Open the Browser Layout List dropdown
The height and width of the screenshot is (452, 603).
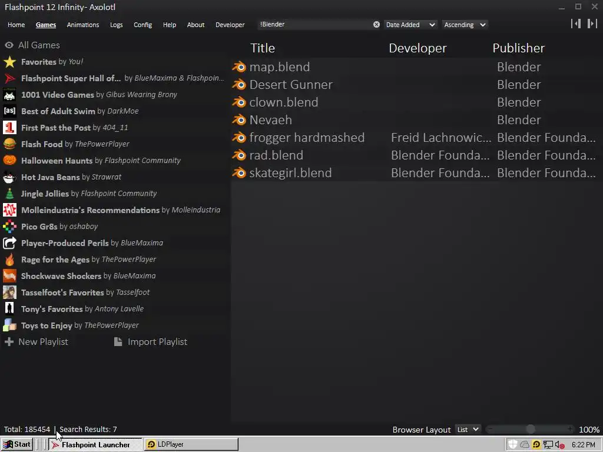(x=468, y=429)
